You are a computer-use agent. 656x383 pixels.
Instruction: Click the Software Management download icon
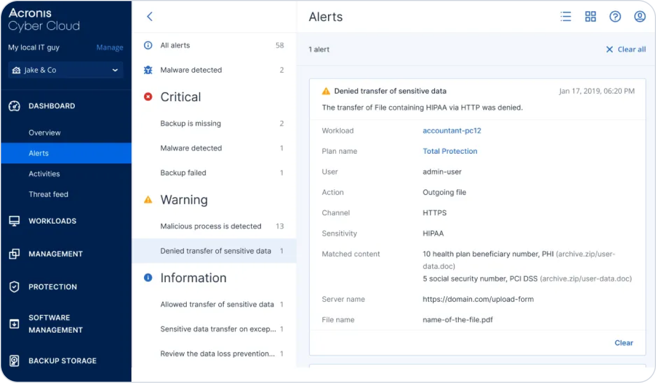point(14,324)
